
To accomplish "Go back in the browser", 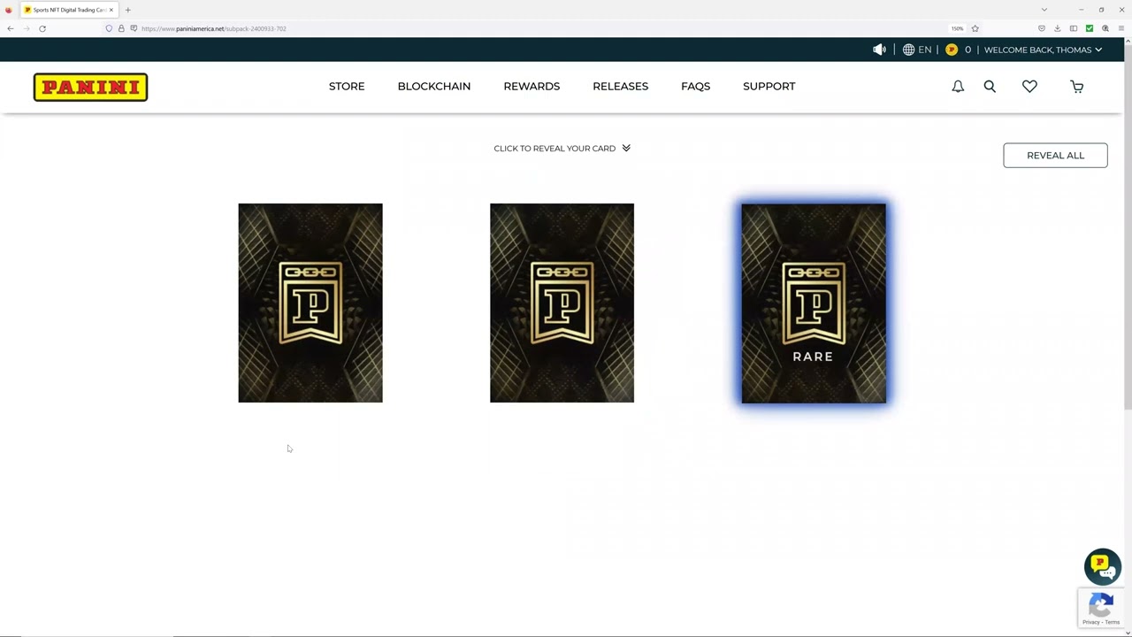I will click(x=11, y=28).
